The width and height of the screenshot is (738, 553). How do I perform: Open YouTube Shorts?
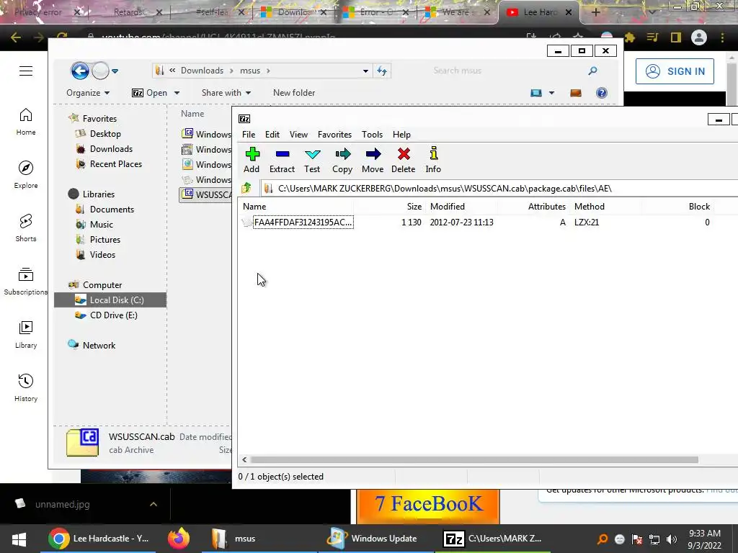click(26, 228)
